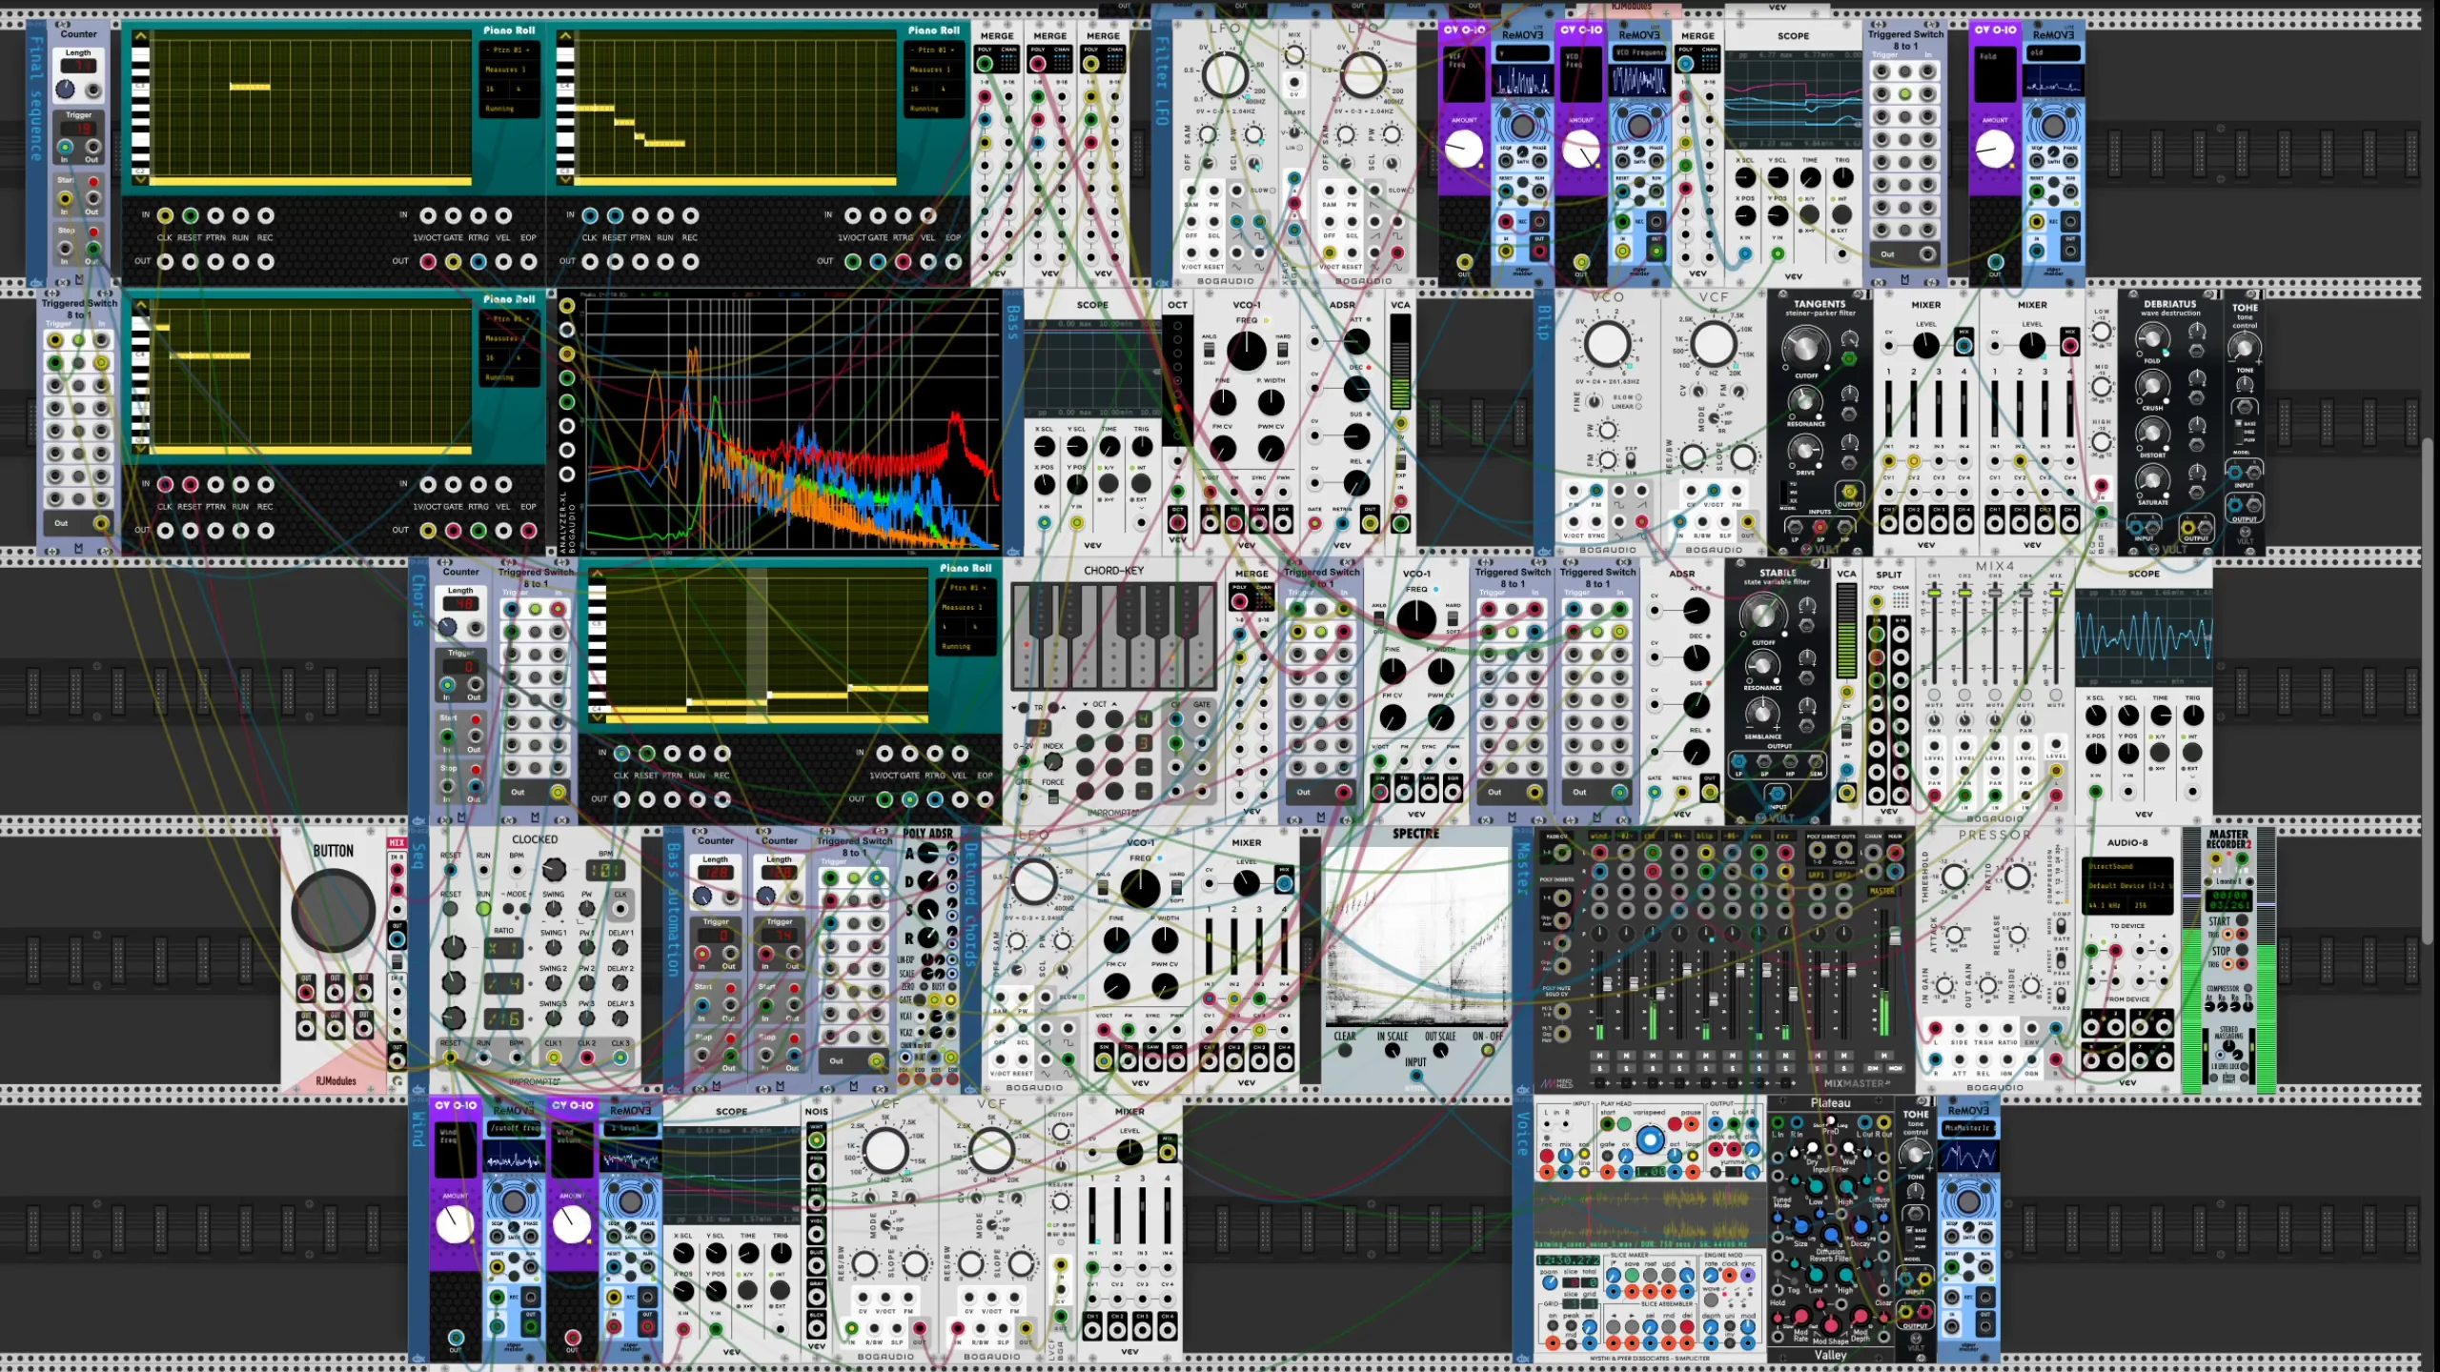Click the FREQ knob on Bass VCO-1
2440x1372 pixels.
[1246, 351]
